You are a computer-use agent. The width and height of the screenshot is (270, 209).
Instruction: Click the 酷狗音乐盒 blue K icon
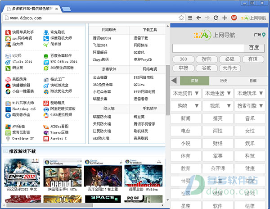tap(8, 115)
